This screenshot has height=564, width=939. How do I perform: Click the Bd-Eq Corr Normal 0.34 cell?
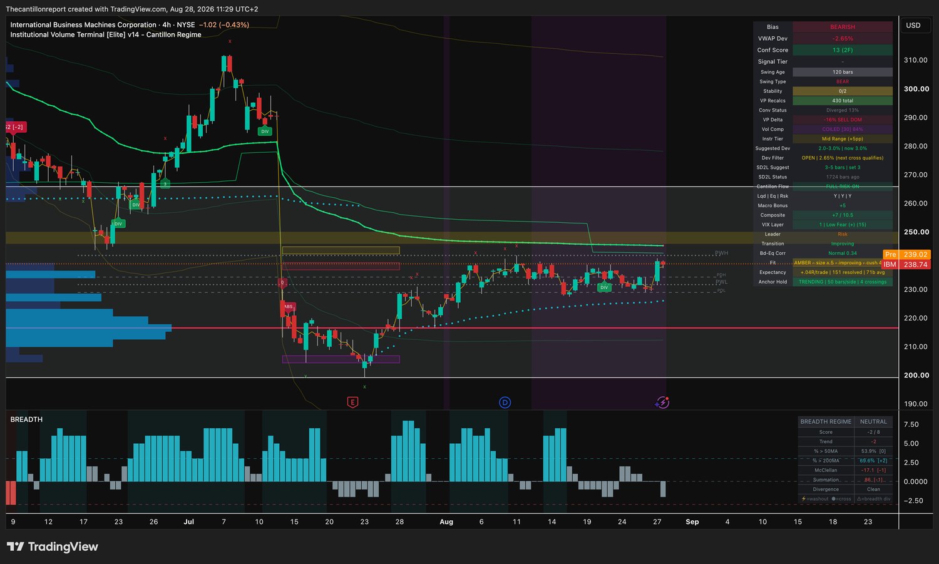(843, 254)
